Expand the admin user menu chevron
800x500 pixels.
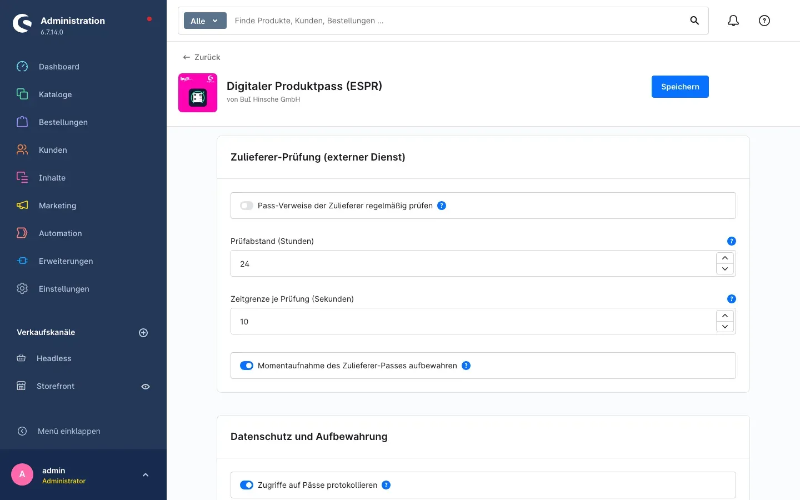146,475
